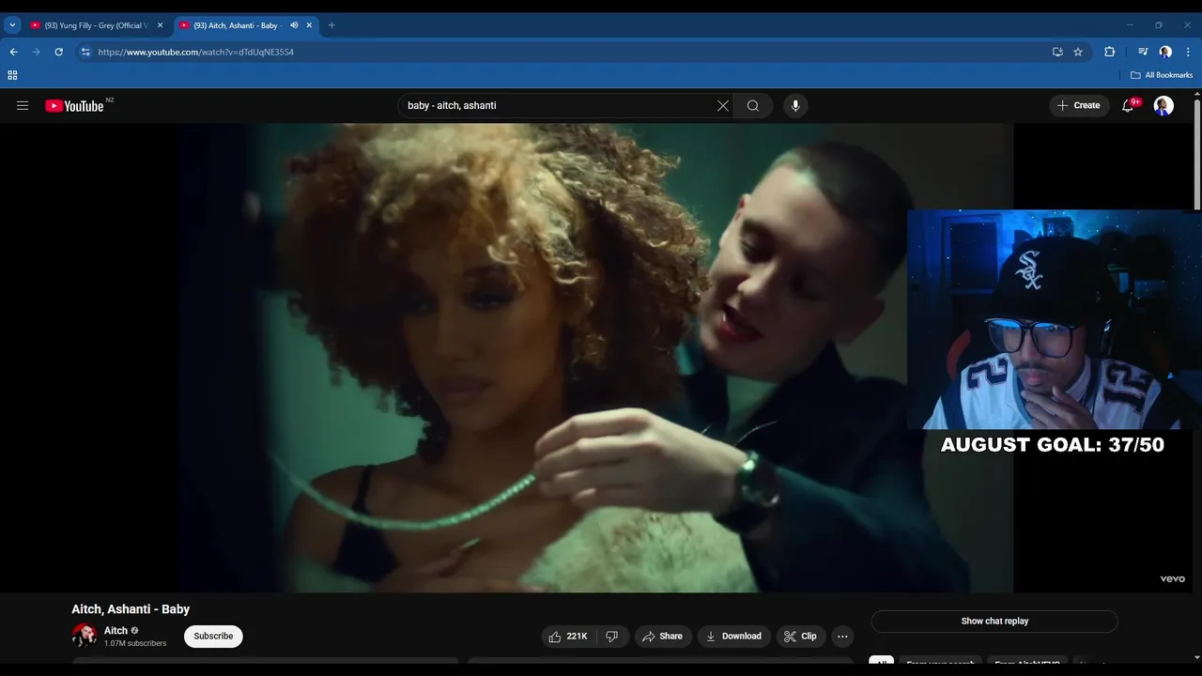The width and height of the screenshot is (1202, 676).
Task: Open Aitch channel name link
Action: [116, 631]
